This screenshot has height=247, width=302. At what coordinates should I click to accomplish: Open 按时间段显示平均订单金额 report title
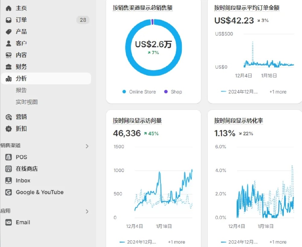(x=247, y=8)
